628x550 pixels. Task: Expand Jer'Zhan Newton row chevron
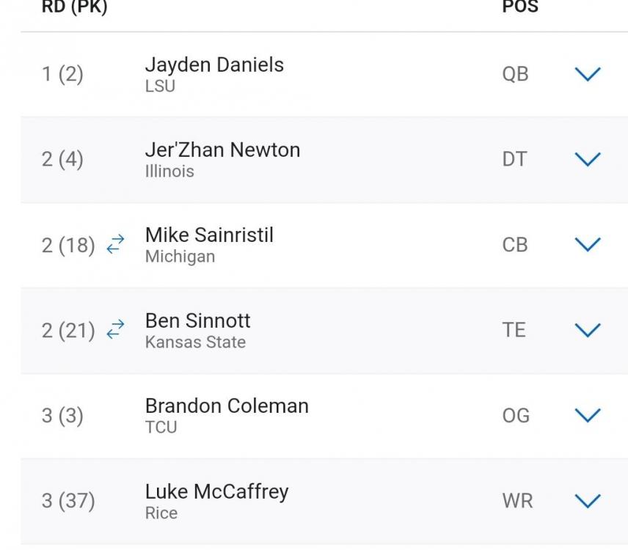[x=588, y=159]
